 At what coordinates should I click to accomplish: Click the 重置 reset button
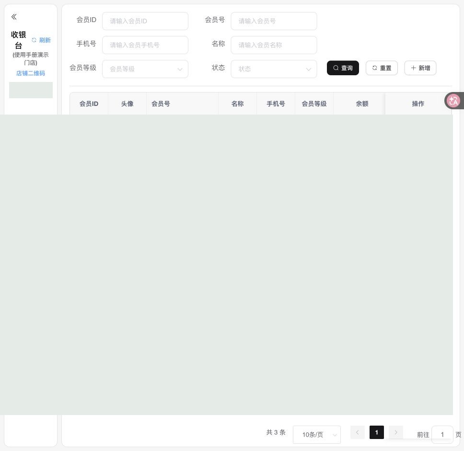[x=382, y=68]
